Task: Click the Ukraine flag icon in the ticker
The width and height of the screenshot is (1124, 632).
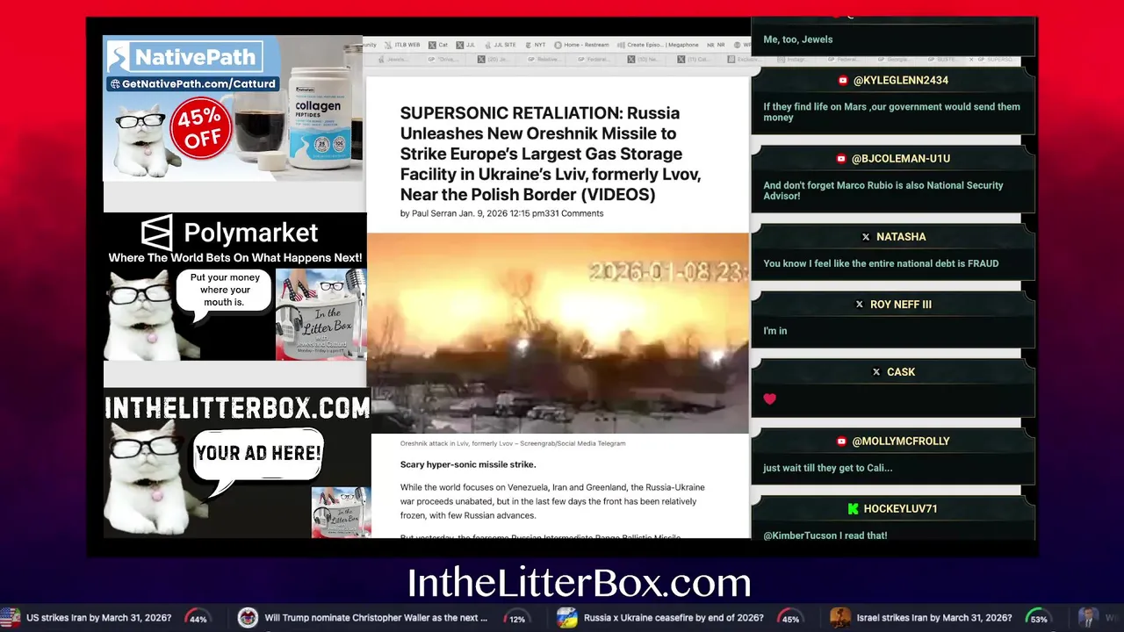Action: [x=566, y=618]
